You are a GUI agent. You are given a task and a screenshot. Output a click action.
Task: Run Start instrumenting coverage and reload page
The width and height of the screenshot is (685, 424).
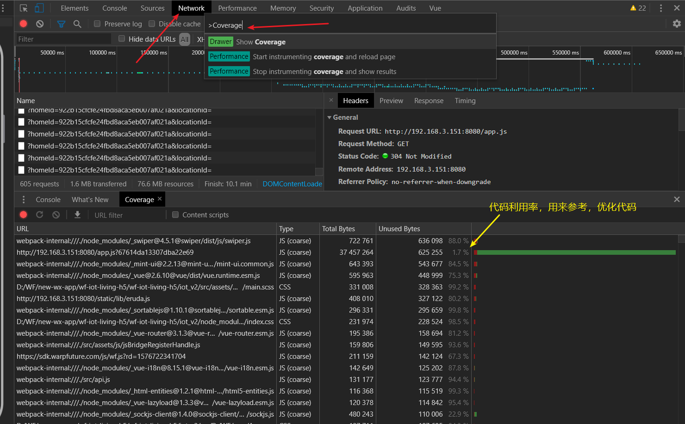[350, 57]
